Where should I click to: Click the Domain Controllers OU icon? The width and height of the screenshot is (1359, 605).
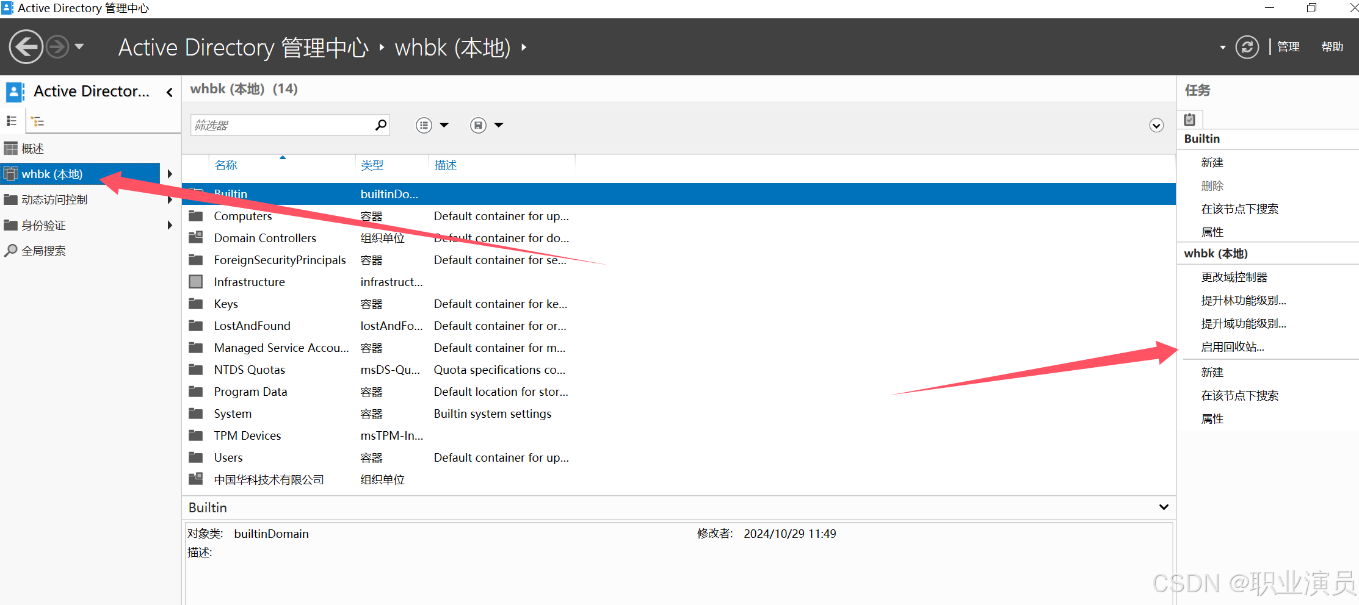(196, 237)
